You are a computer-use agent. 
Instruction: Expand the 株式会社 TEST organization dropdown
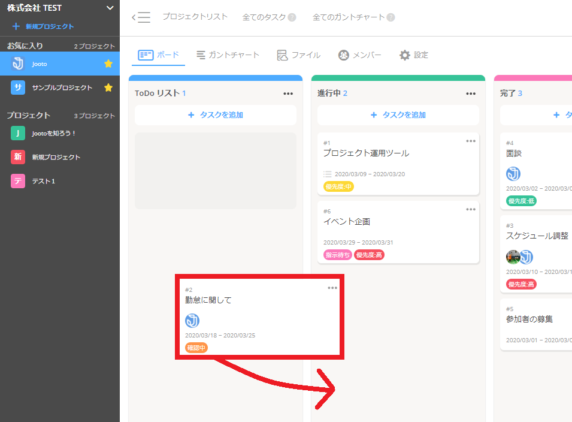click(109, 8)
